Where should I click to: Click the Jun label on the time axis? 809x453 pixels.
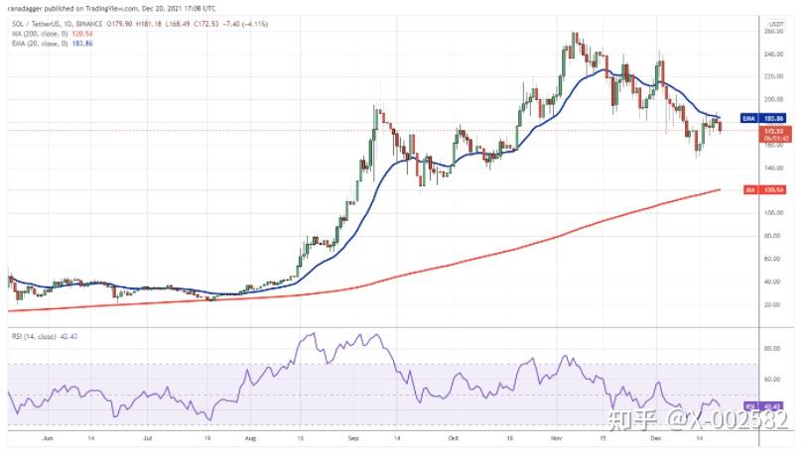pyautogui.click(x=48, y=438)
